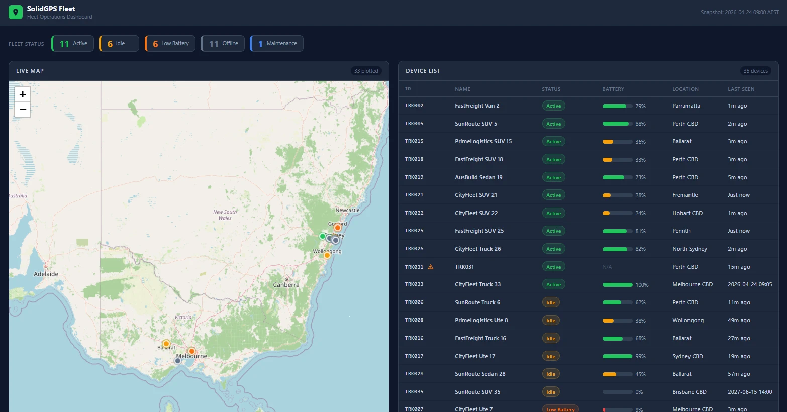Screen dimensions: 787x412
Task: Click the 'Sydney CBD' location cell
Action: coord(687,356)
